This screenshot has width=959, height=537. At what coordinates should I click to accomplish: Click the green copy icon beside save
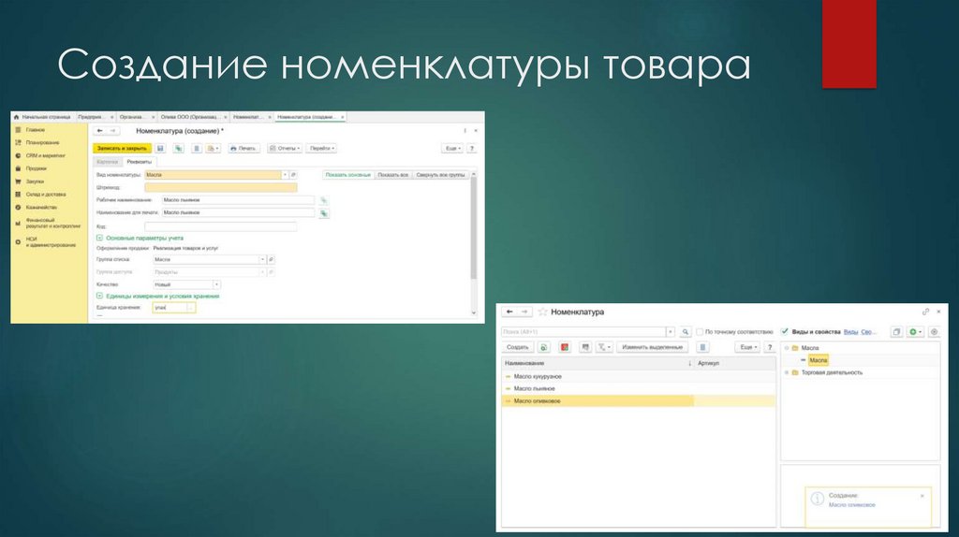coord(178,149)
